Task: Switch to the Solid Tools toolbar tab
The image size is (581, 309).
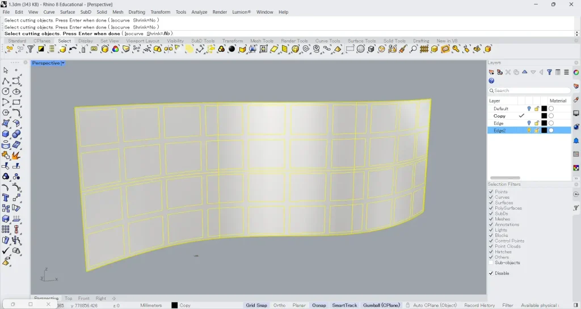Action: (x=394, y=41)
